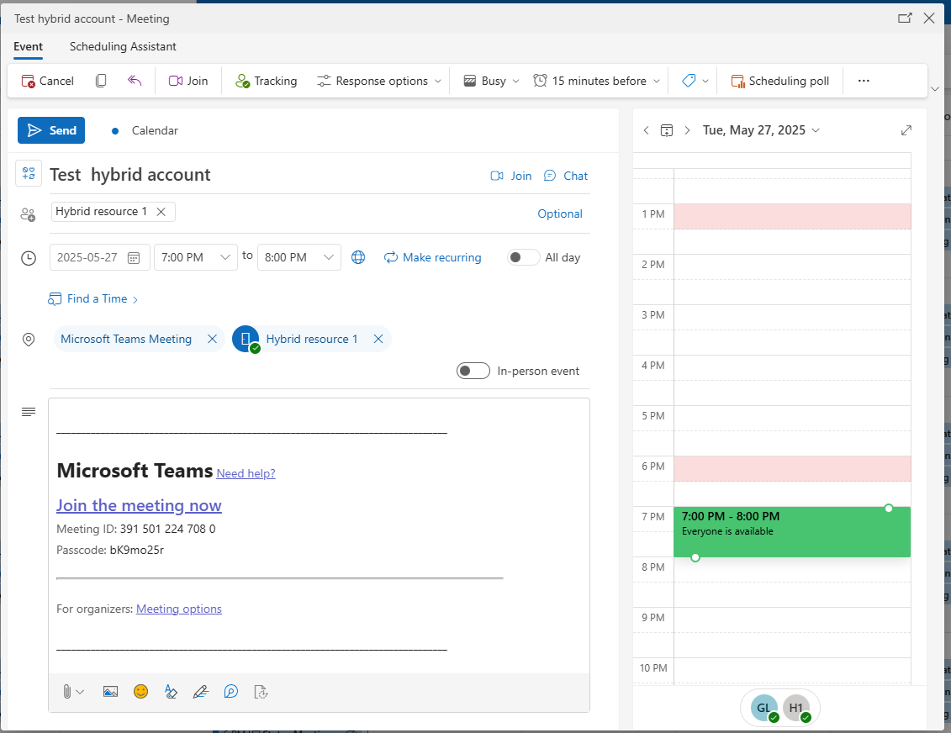Send the meeting invitation
Viewport: 951px width, 733px height.
click(x=51, y=130)
